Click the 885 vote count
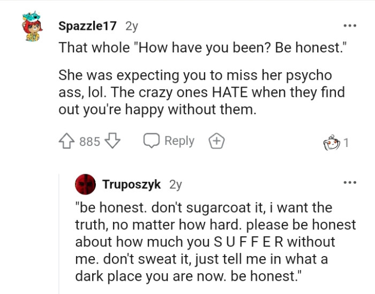The image size is (375, 294). (x=89, y=142)
